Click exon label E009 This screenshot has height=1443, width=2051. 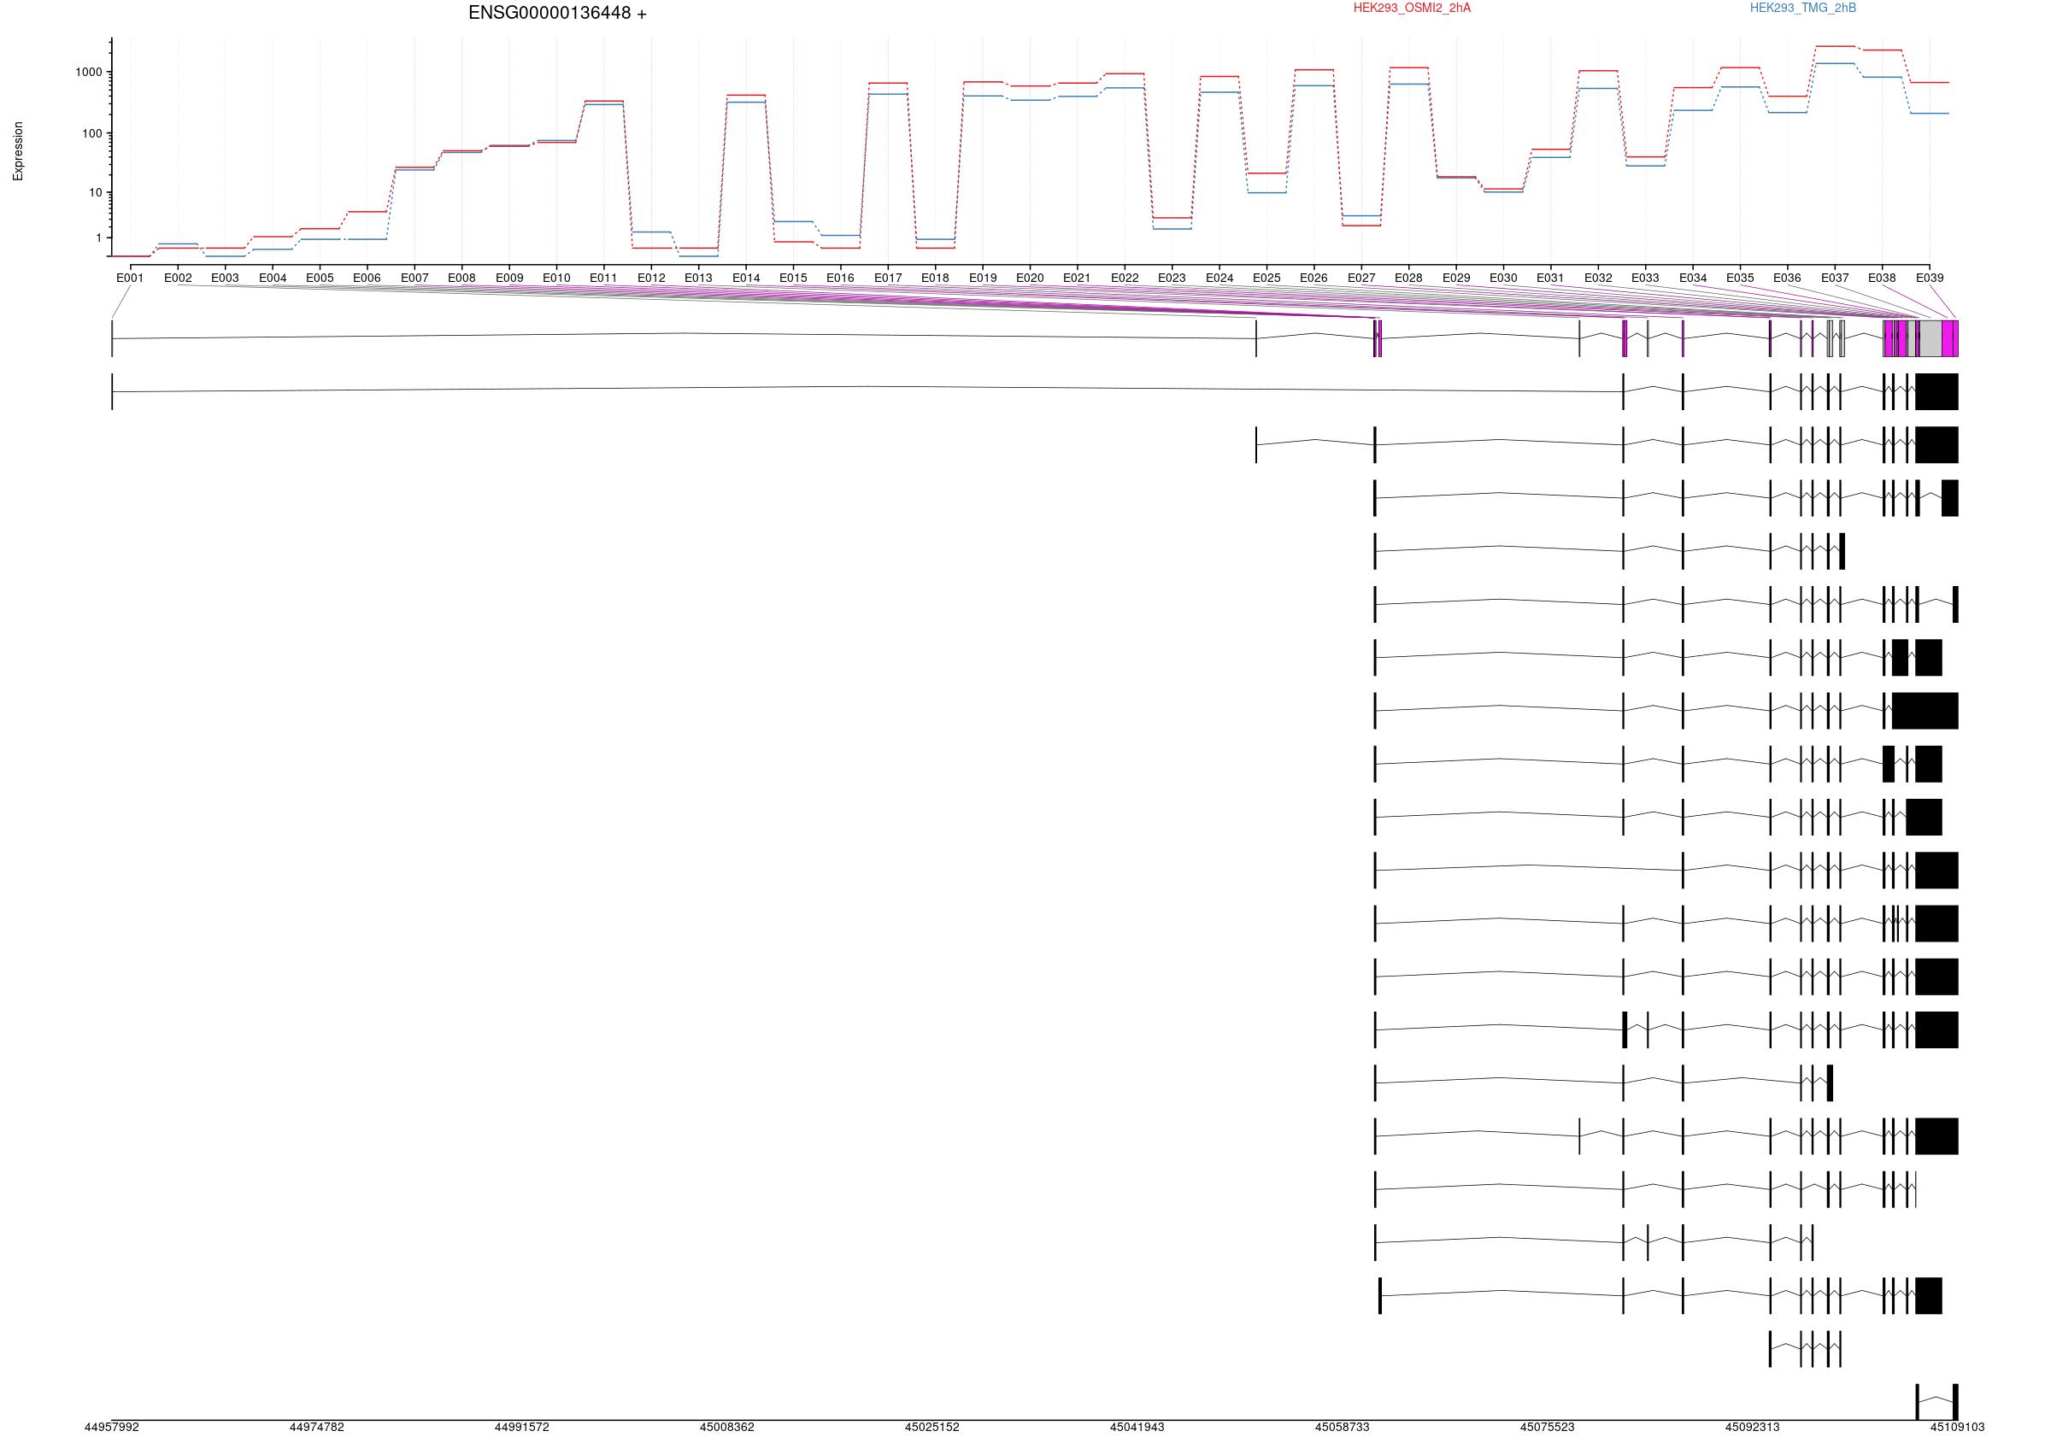coord(509,278)
